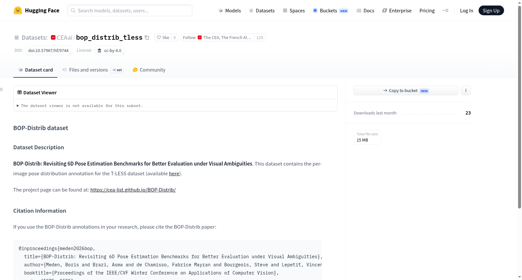Like the bop_distrib_tless dataset
522x280 pixels.
pyautogui.click(x=163, y=37)
